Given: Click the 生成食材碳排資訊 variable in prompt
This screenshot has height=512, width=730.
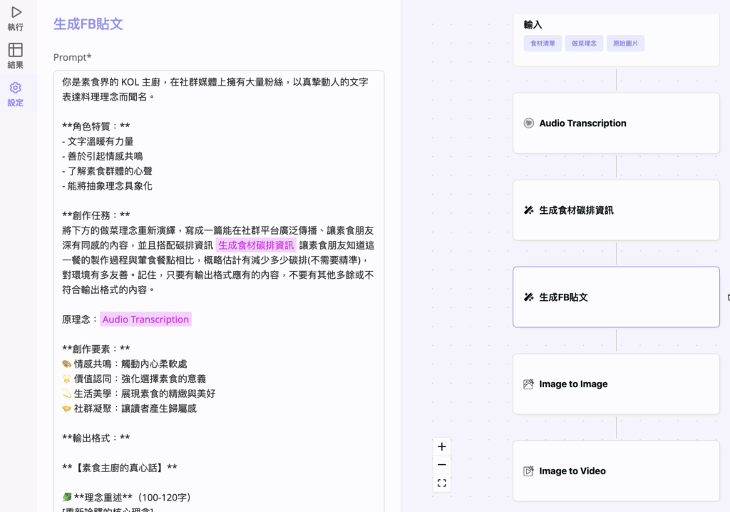Looking at the screenshot, I should click(x=256, y=245).
